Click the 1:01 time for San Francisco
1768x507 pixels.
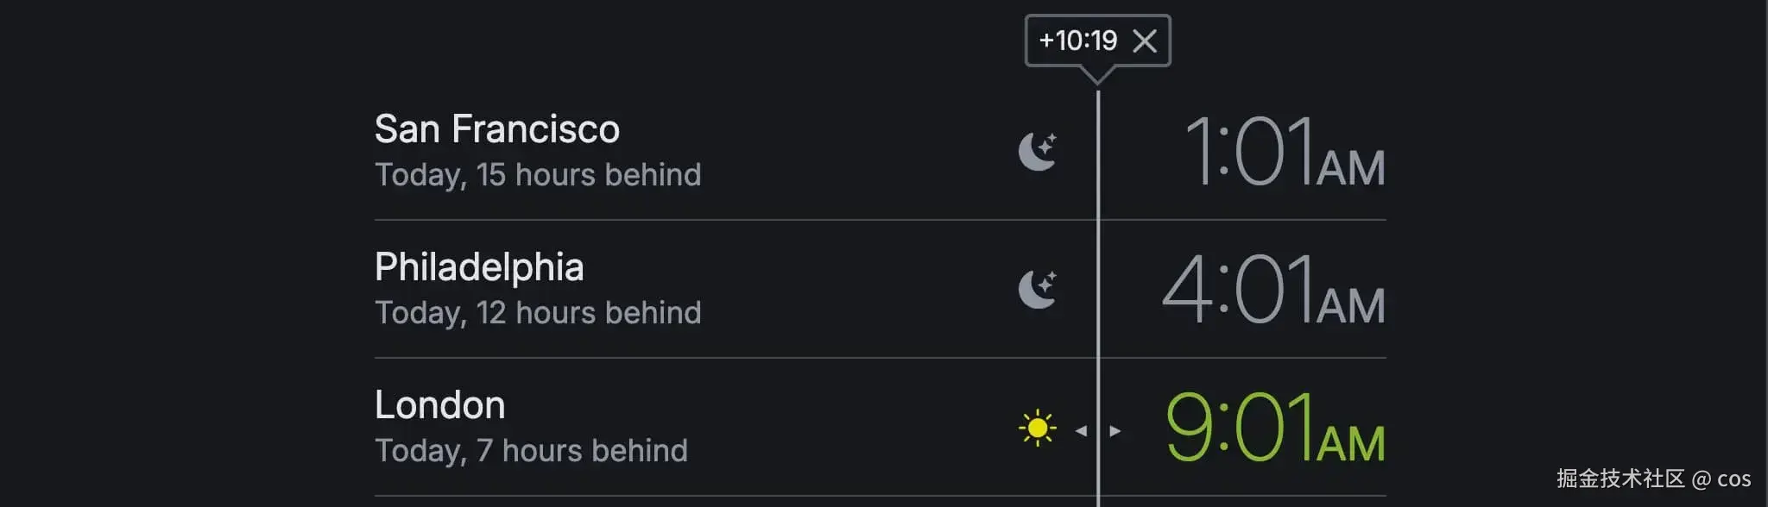[1249, 152]
